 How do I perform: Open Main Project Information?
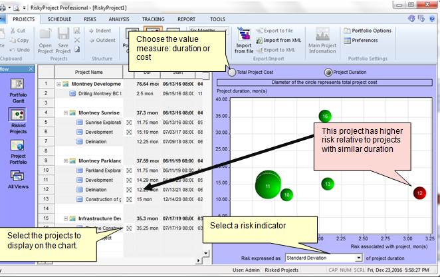[322, 40]
